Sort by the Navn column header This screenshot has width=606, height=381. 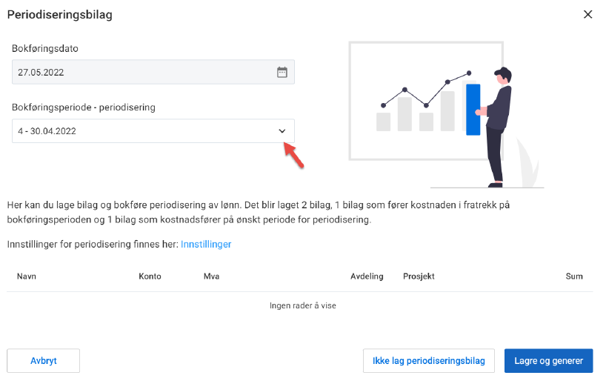pos(27,276)
